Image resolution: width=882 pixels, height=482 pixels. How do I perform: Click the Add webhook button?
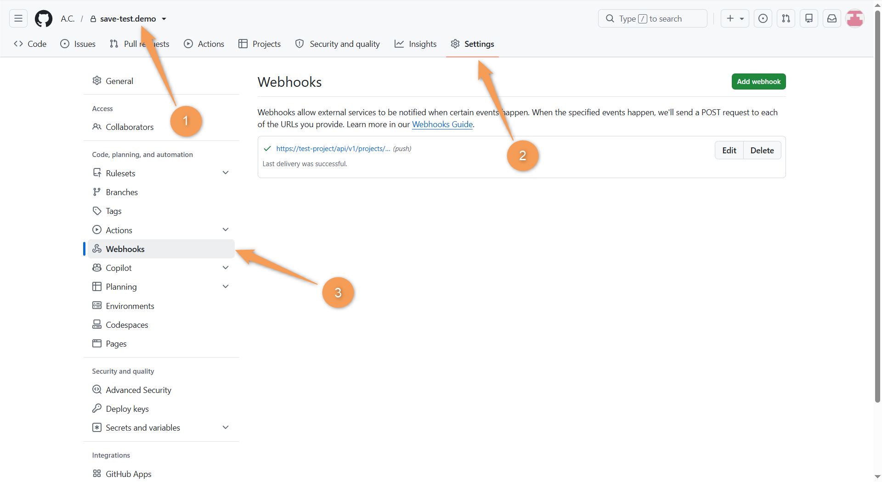click(758, 82)
